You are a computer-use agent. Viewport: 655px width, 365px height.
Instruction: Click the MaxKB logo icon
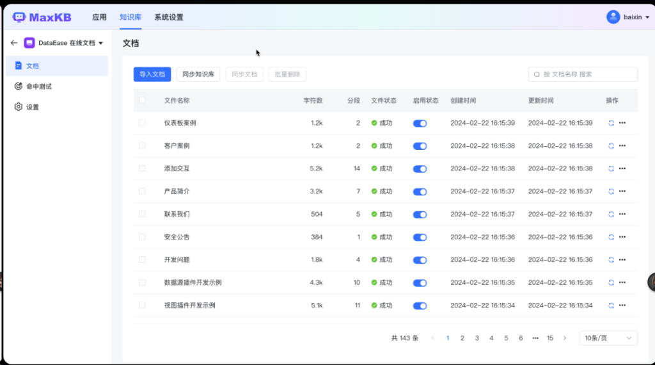pos(19,17)
